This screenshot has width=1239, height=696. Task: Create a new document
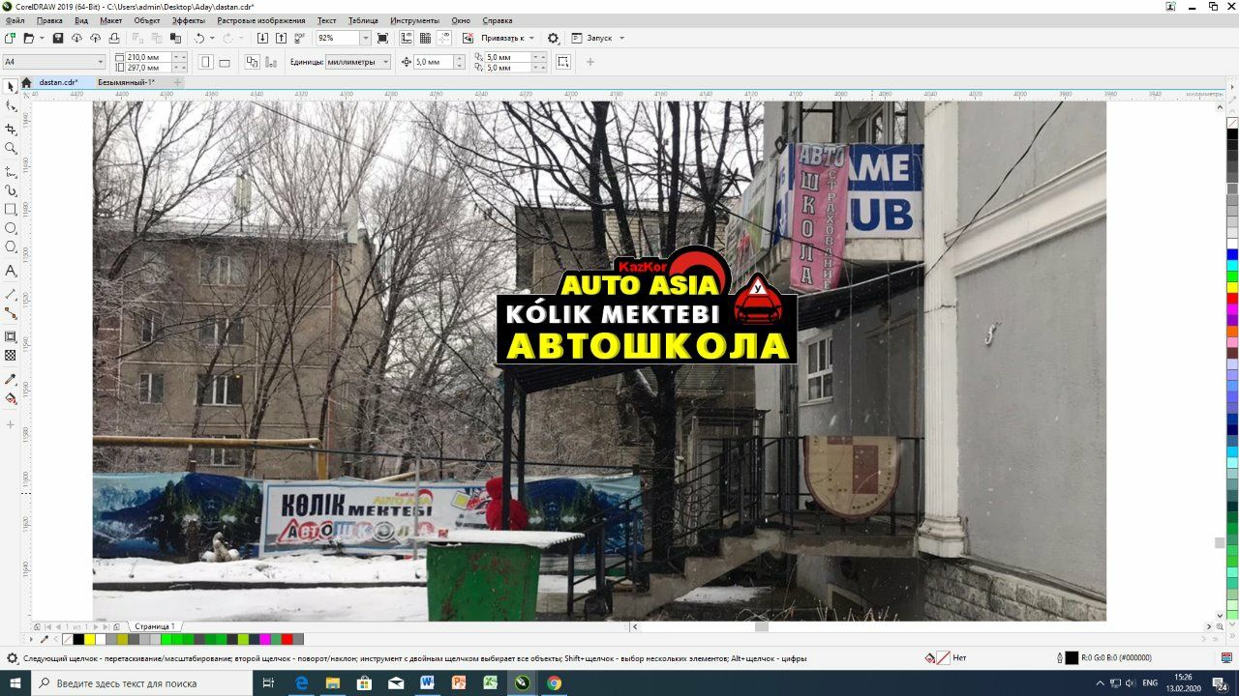(x=10, y=38)
